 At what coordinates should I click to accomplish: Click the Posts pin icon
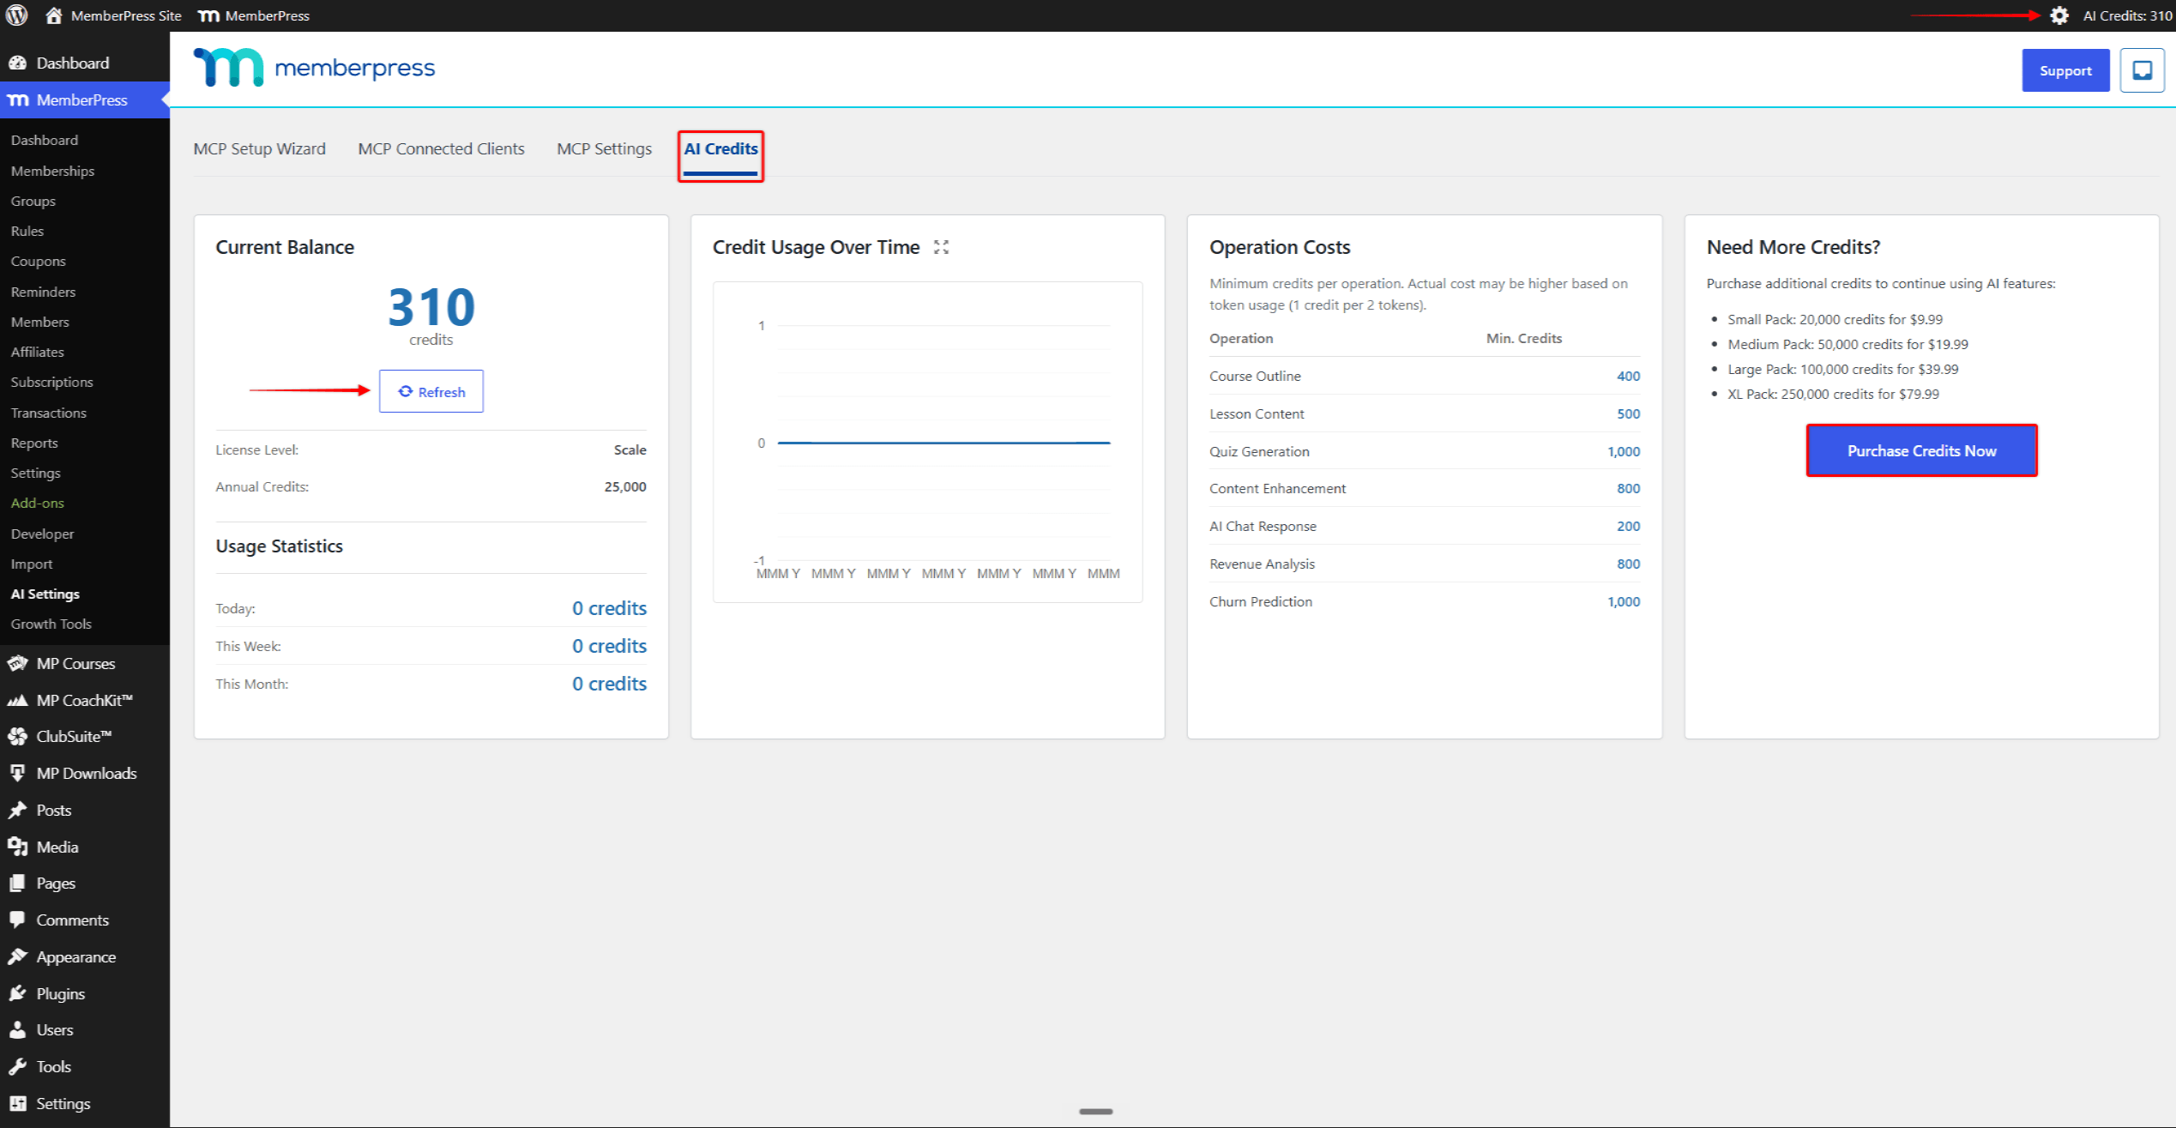[17, 810]
